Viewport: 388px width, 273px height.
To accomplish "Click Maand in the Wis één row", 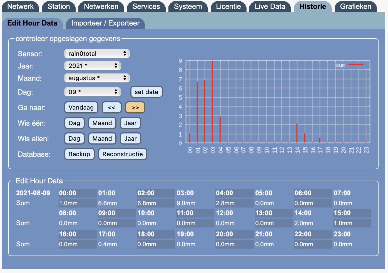I will [102, 123].
